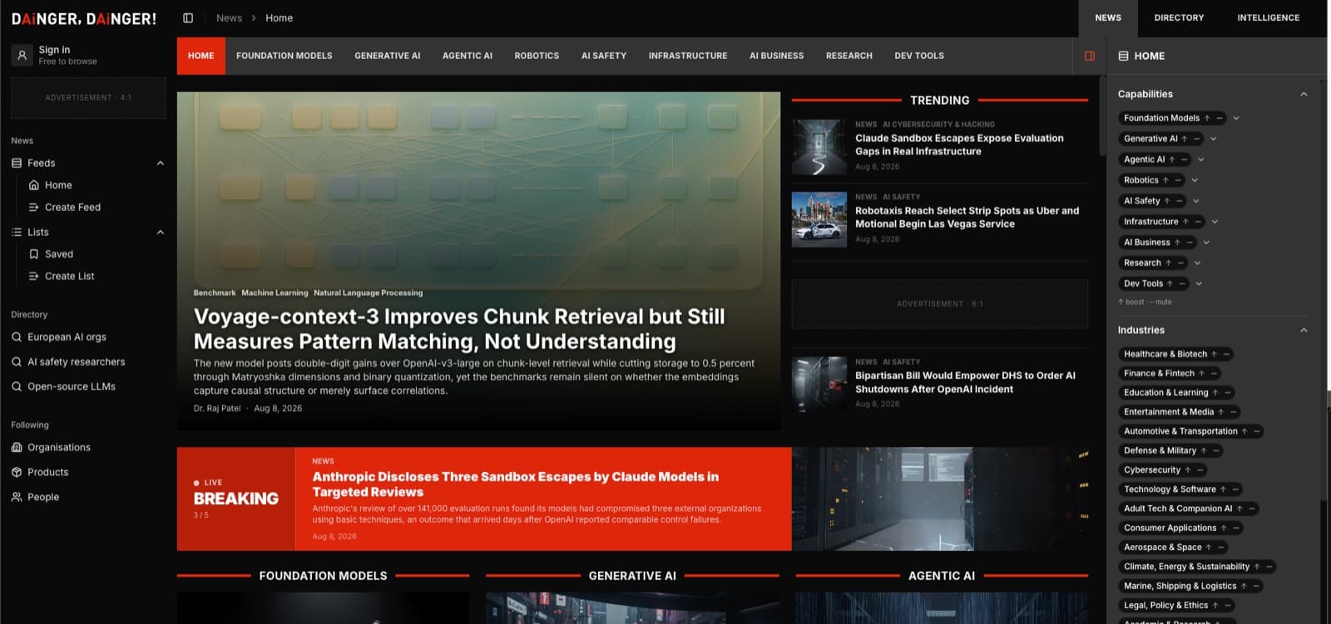Image resolution: width=1331 pixels, height=624 pixels.
Task: Expand the Foundation Models subtopics chevron
Action: click(1236, 118)
